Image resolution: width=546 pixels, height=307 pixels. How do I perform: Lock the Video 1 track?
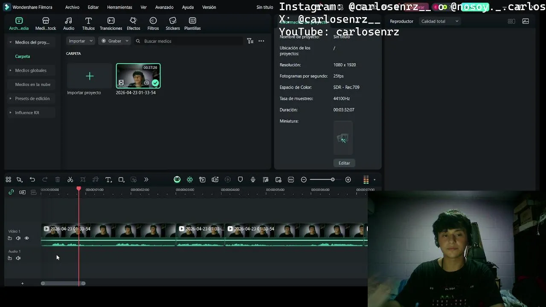(10, 238)
